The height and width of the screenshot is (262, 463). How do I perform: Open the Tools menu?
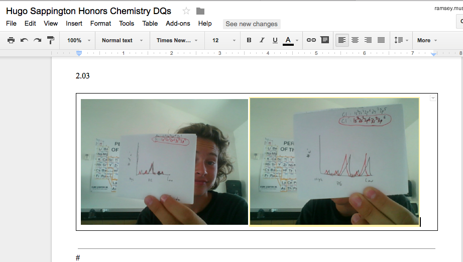coord(127,24)
